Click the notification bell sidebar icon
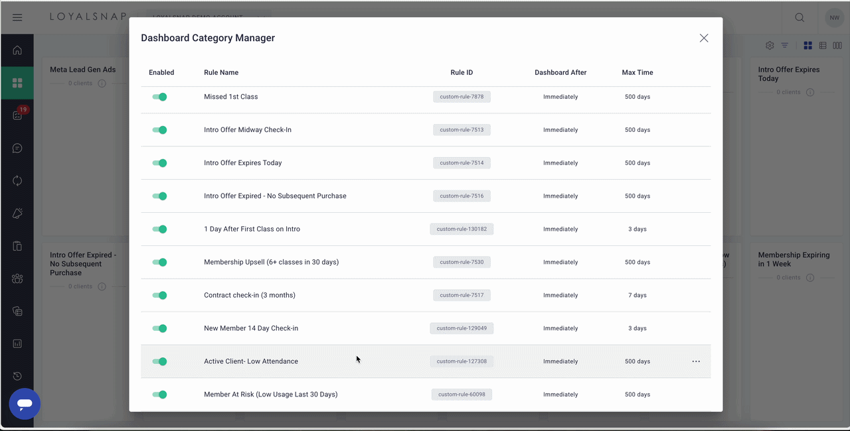Viewport: 850px width, 431px height. (x=17, y=214)
